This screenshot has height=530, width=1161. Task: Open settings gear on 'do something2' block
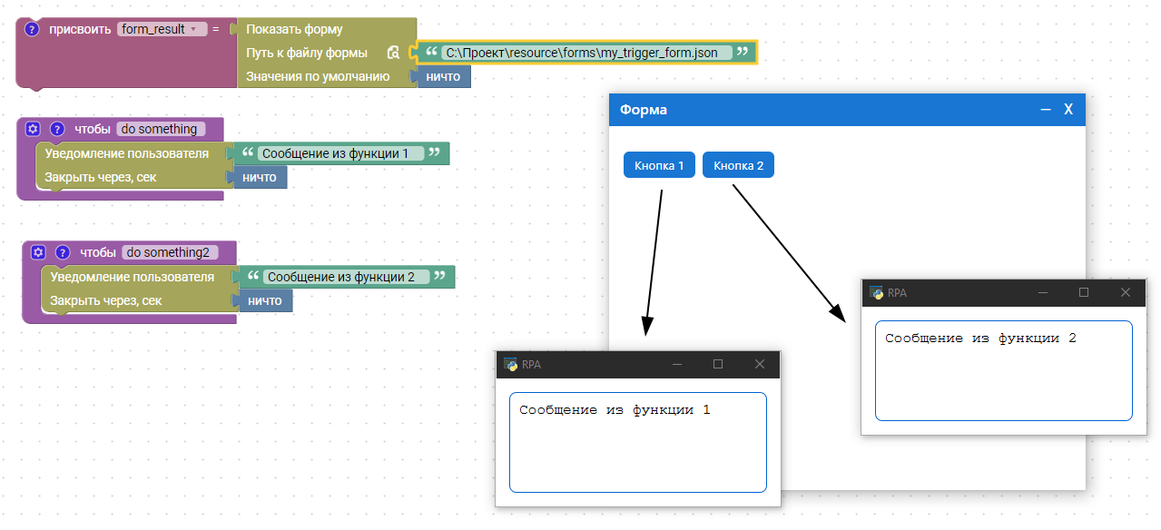click(x=38, y=252)
